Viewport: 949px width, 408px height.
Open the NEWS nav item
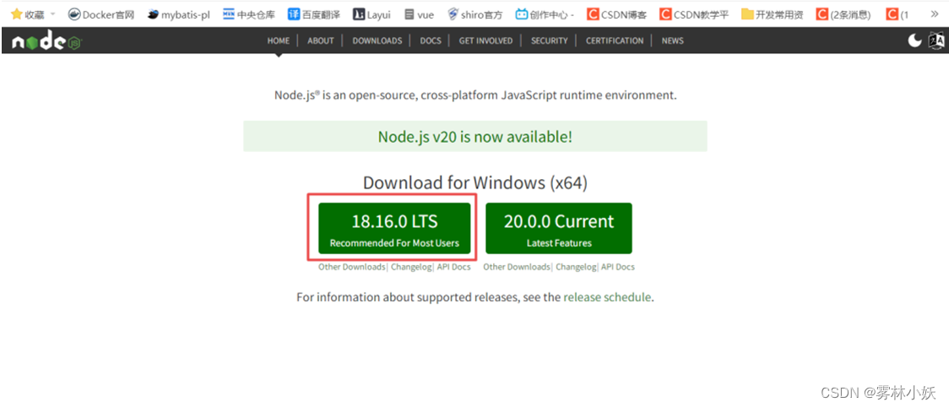click(x=672, y=41)
